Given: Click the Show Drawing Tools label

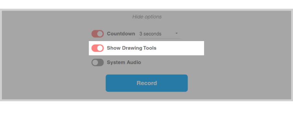Looking at the screenshot, I should pos(132,48).
